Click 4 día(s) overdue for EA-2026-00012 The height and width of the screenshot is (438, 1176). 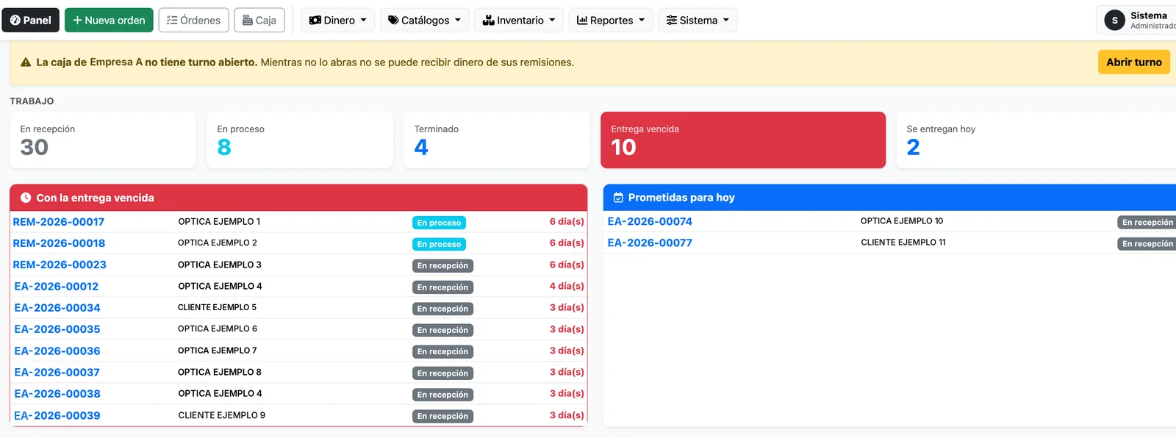click(567, 286)
